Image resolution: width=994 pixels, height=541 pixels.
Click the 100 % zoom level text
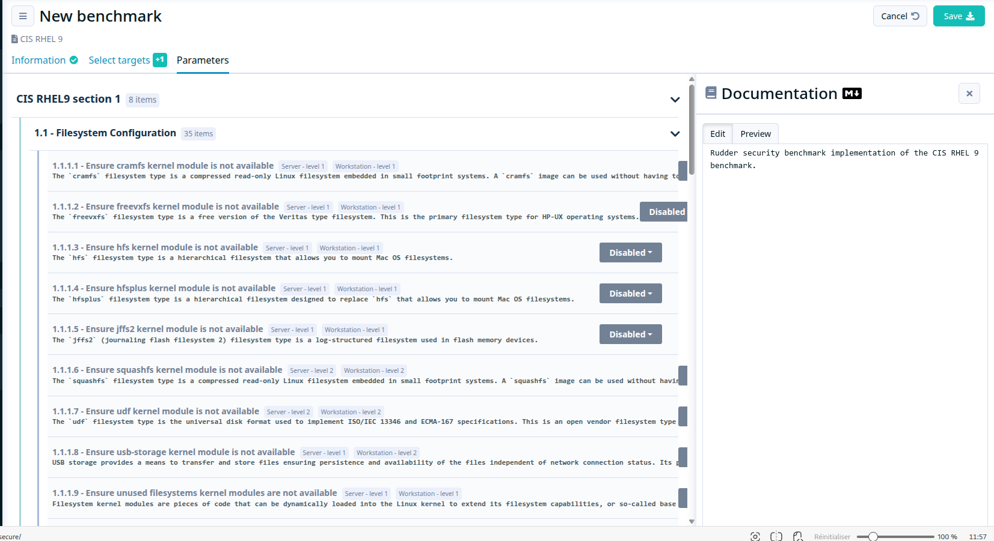947,537
